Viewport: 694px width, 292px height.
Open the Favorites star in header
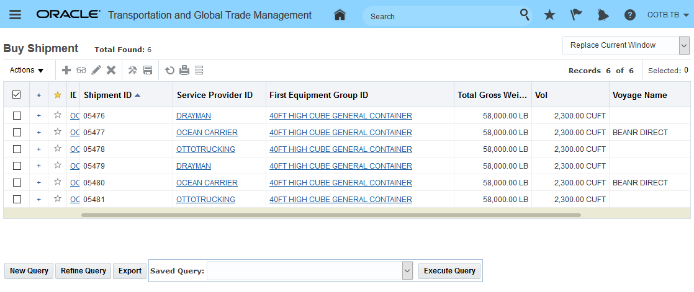[x=549, y=15]
